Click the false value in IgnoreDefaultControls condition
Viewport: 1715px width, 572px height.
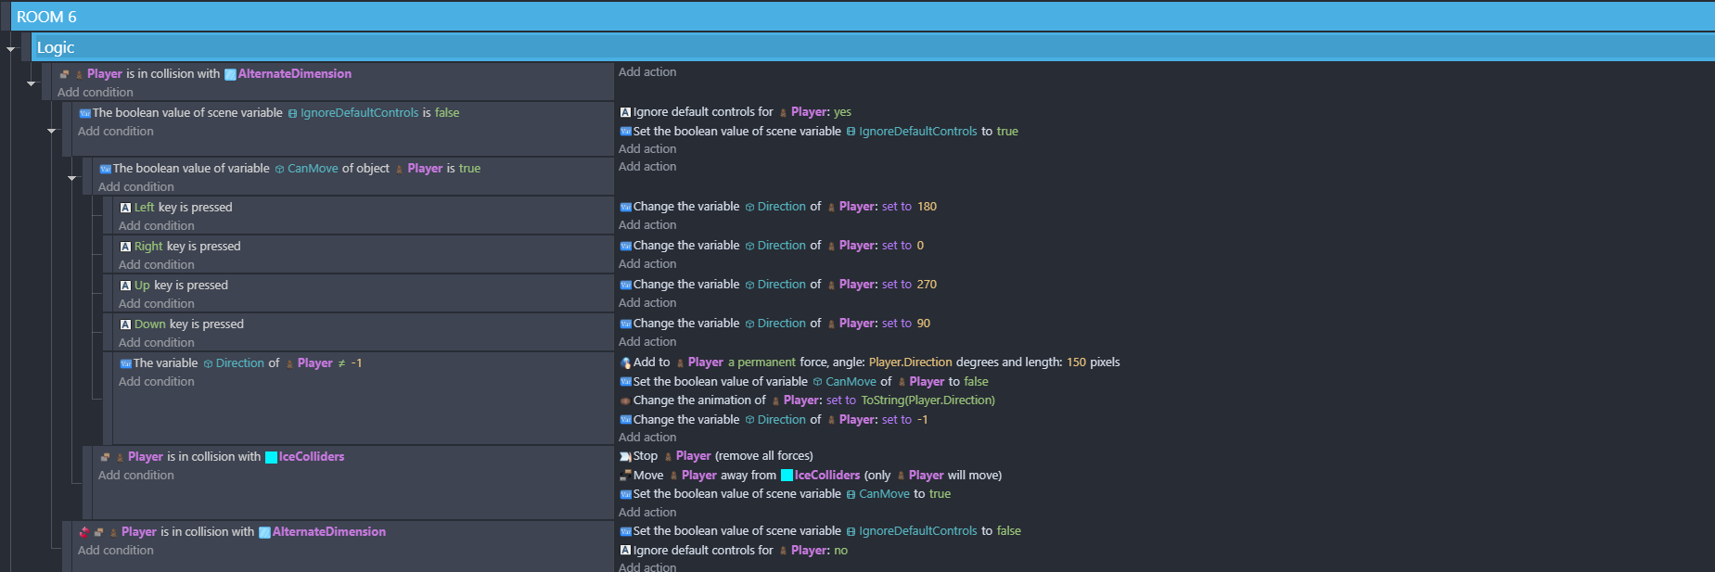[x=447, y=113]
